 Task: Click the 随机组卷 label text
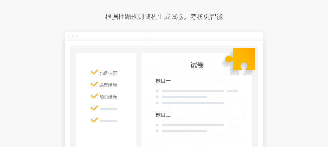[x=108, y=97]
